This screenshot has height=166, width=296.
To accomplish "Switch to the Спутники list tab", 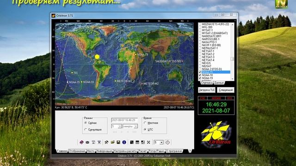I will point(207,83).
